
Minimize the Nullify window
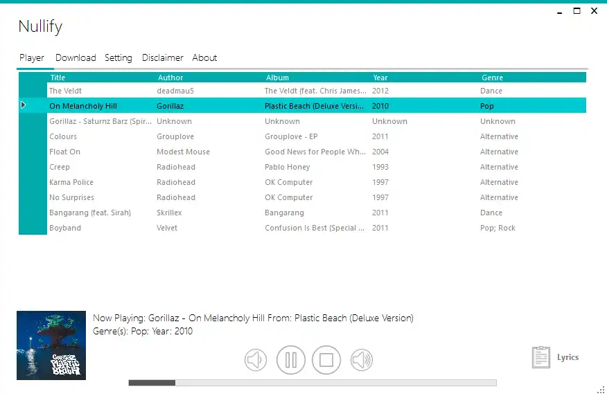559,12
